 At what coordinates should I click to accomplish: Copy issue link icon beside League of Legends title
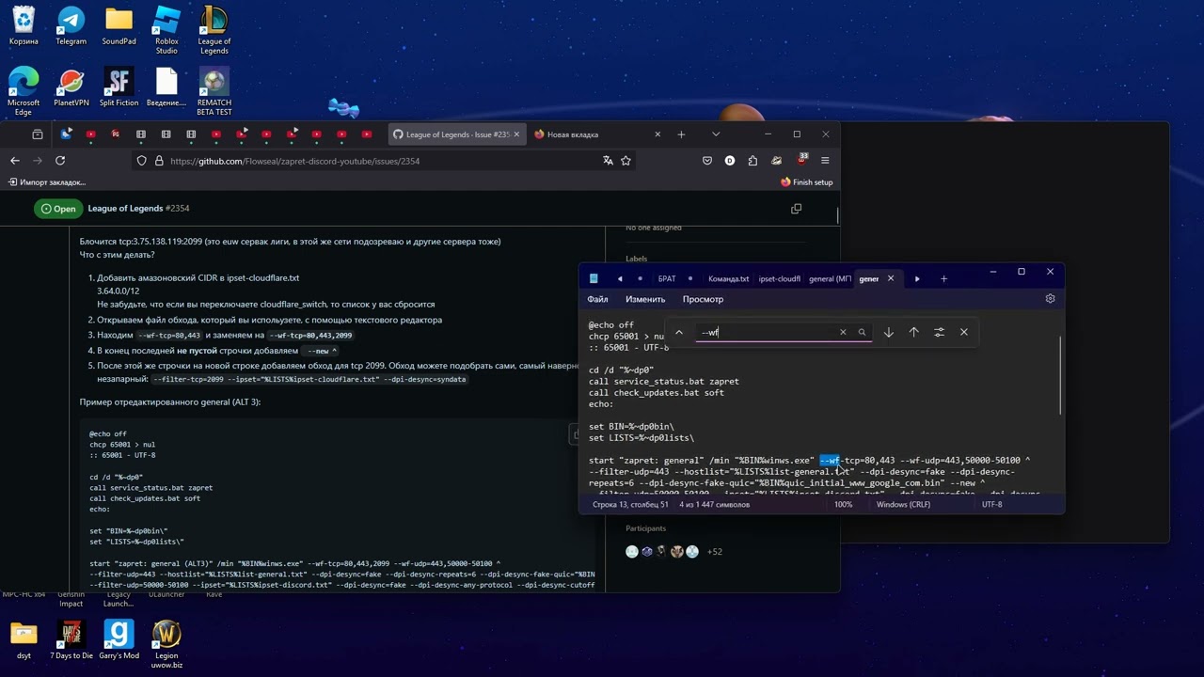(797, 209)
